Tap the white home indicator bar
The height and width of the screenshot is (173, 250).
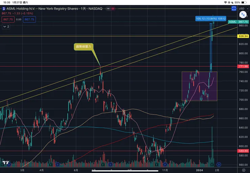click(125, 171)
